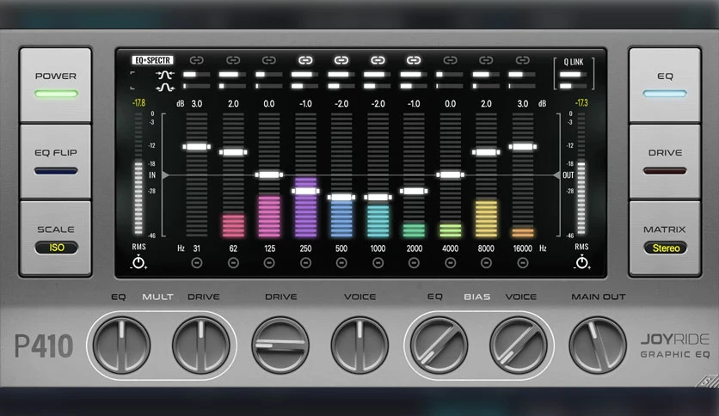Enable the DRIVE section button
719x416 pixels.
pyautogui.click(x=665, y=162)
